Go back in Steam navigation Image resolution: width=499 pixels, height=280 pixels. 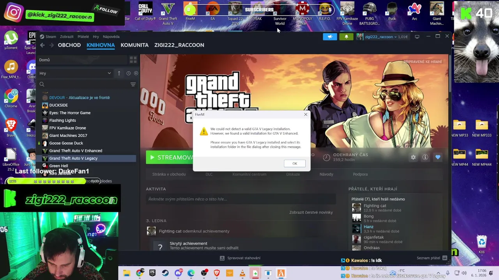coord(42,45)
